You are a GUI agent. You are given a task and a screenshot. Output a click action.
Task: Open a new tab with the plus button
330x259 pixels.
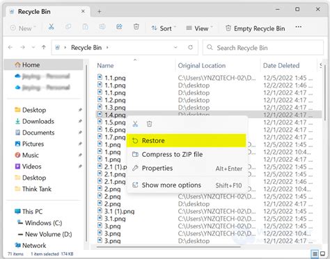(99, 11)
